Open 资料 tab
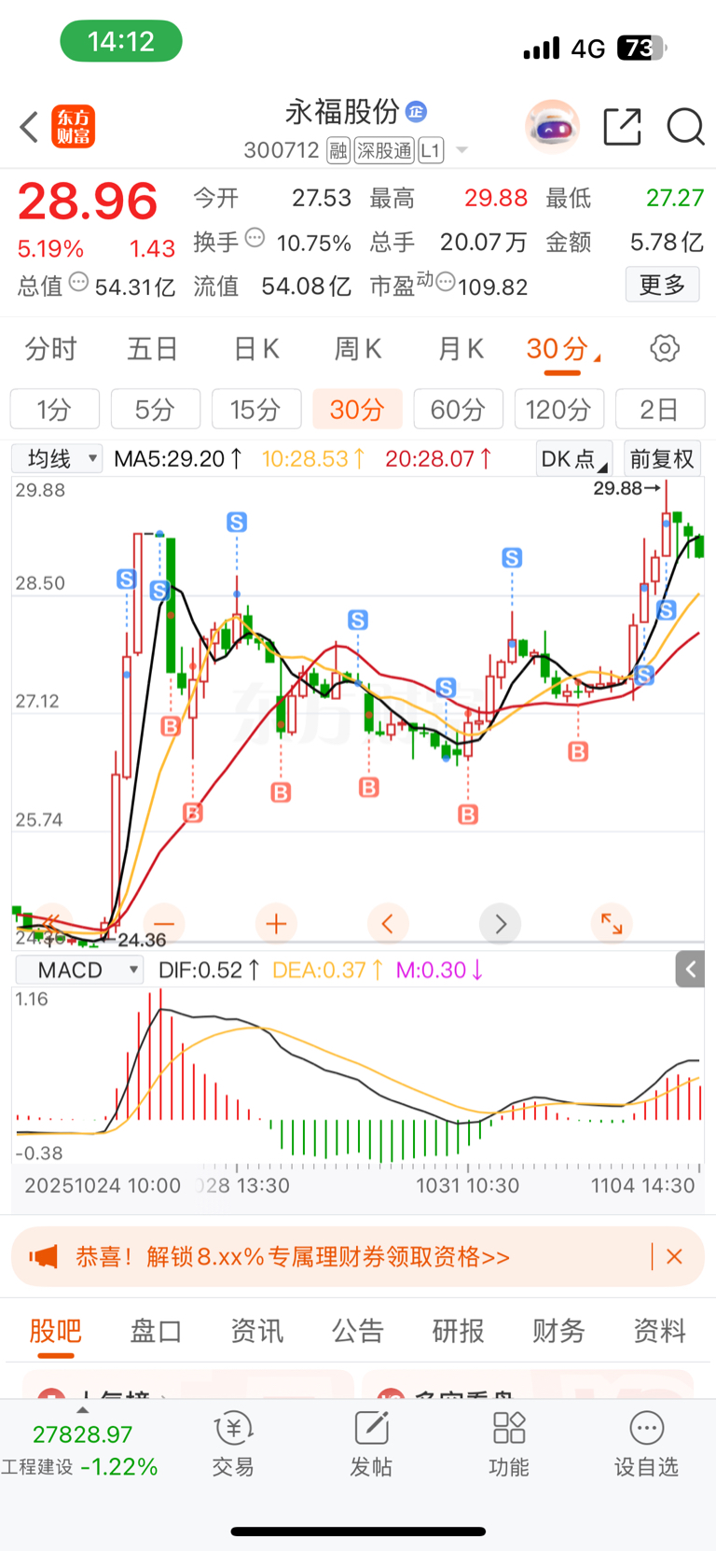 tap(660, 1331)
